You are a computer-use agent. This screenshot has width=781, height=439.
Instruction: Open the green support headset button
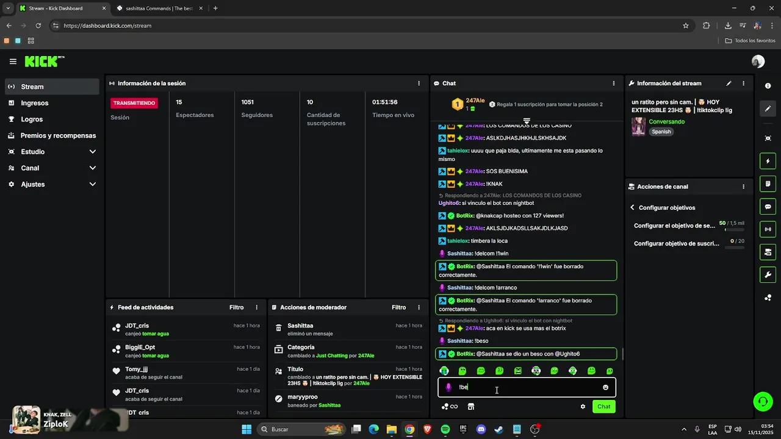(763, 401)
